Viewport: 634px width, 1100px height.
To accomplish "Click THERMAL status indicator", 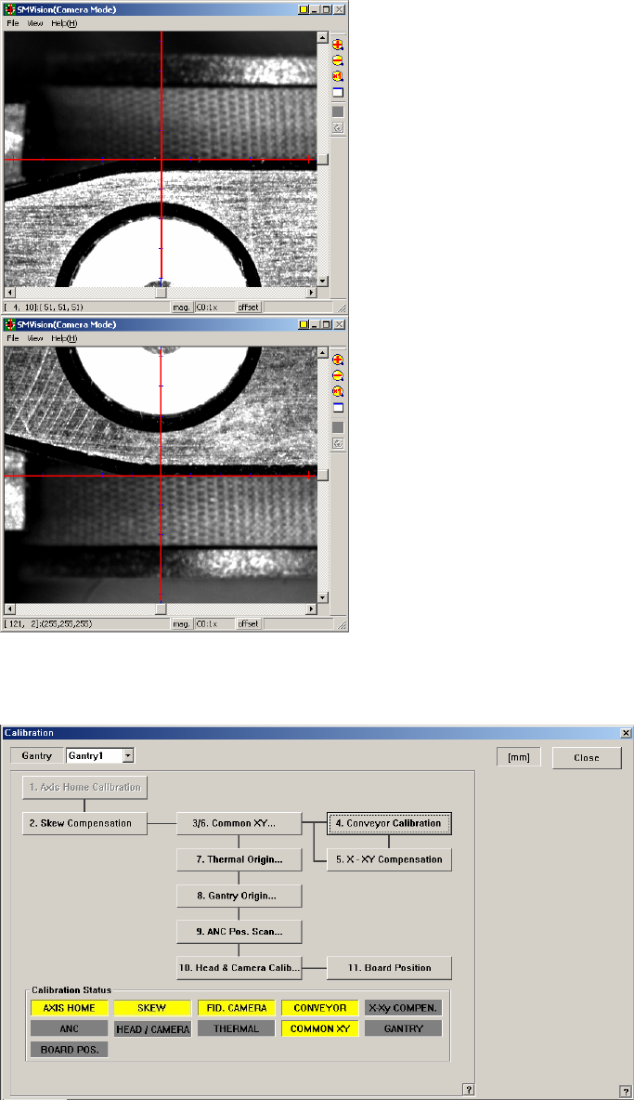I will coord(237,1029).
